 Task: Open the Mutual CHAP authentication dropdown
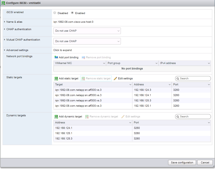(x=87, y=41)
